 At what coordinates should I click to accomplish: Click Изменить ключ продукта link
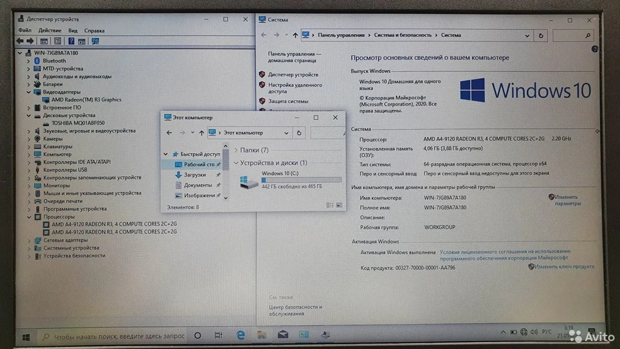pos(564,267)
